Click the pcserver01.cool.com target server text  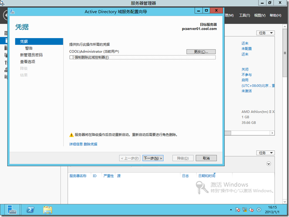point(199,29)
